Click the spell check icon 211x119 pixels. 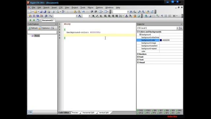pyautogui.click(x=63, y=12)
